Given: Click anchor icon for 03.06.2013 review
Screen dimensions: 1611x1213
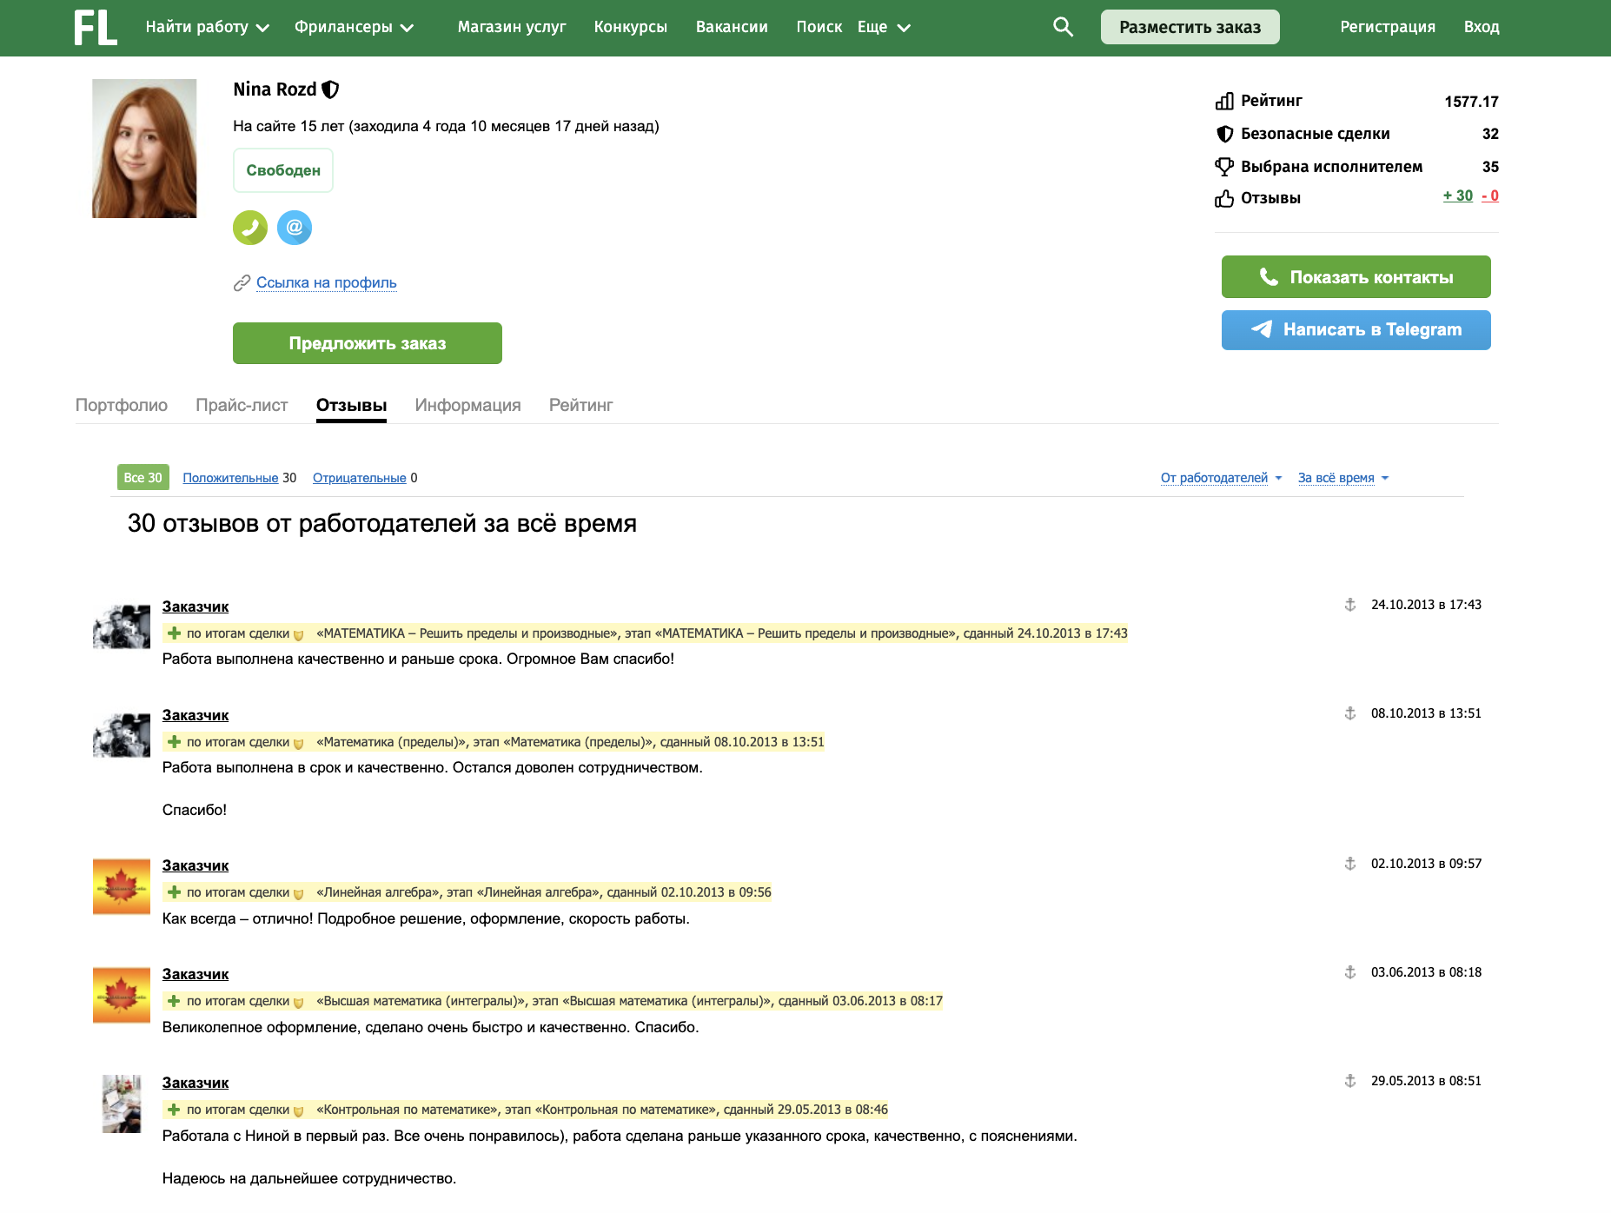Looking at the screenshot, I should [1350, 972].
